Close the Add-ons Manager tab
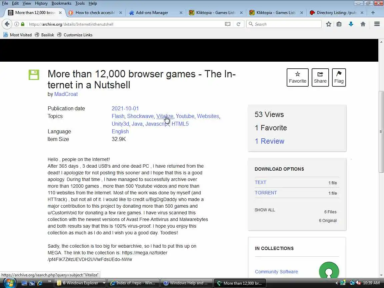Image resolution: width=384 pixels, height=288 pixels. tap(181, 13)
